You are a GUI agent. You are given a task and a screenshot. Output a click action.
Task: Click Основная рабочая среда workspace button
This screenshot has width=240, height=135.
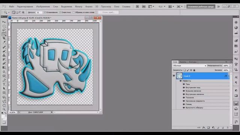[x=201, y=7]
